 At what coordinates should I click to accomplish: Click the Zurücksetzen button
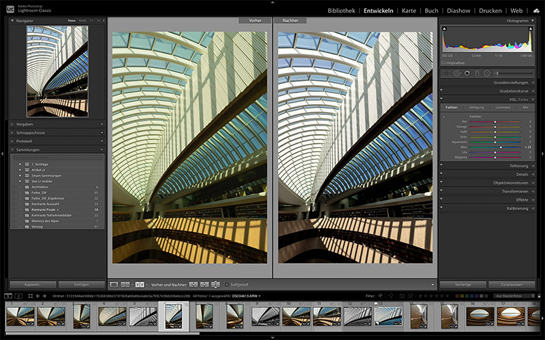[510, 284]
